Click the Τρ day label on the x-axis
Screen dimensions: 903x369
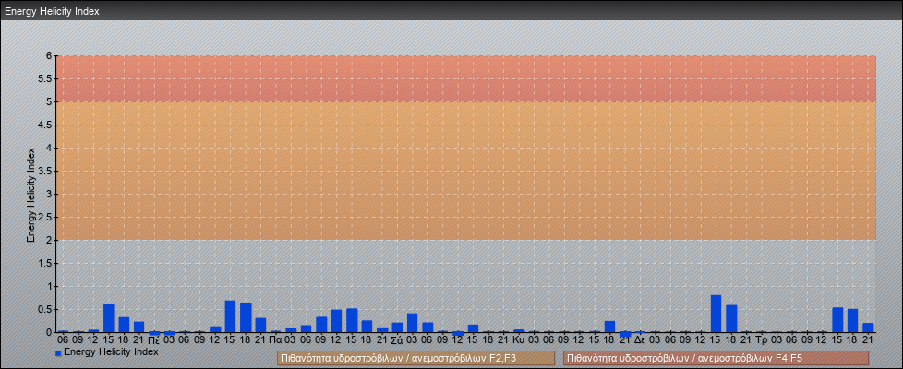(762, 340)
